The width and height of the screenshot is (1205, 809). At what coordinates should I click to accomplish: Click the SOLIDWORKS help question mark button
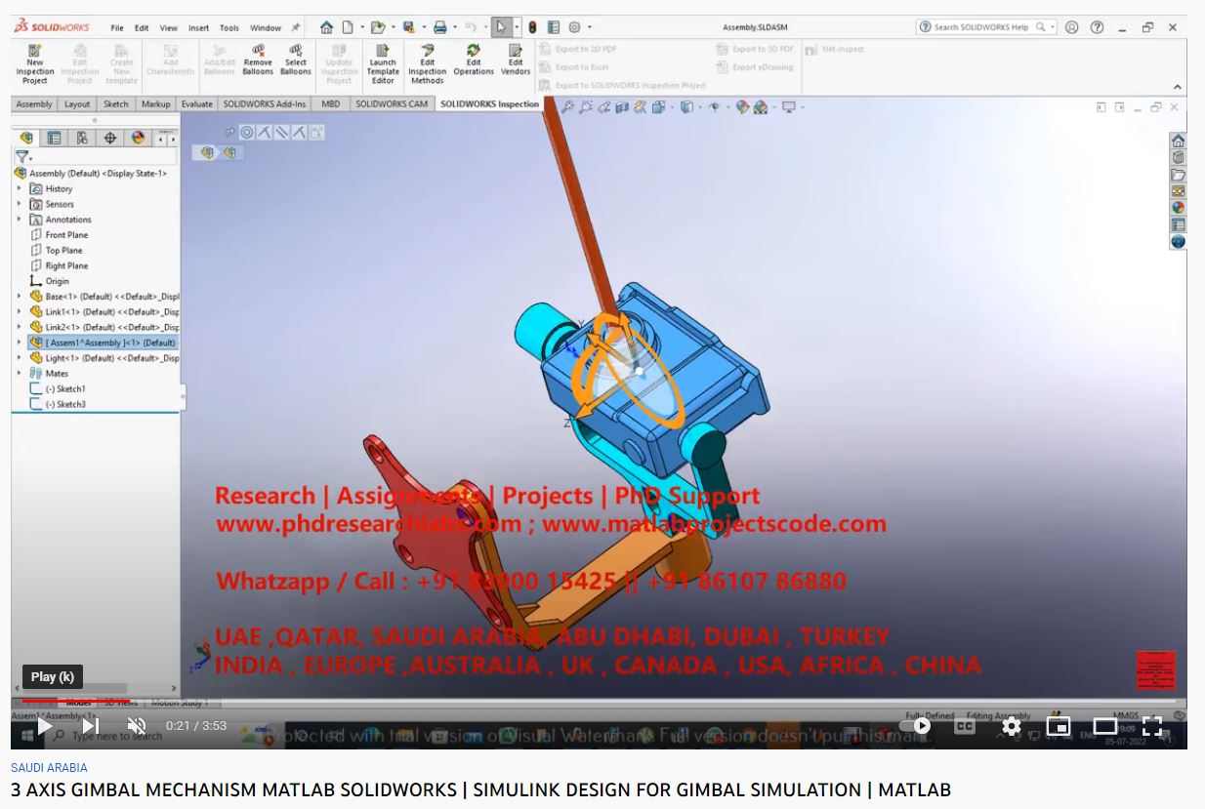click(x=1097, y=27)
